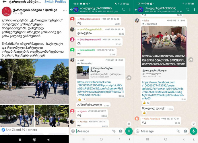Open Gela Asanidze's green avatar in the middle chat
This screenshot has width=198, height=143.
pos(72,50)
